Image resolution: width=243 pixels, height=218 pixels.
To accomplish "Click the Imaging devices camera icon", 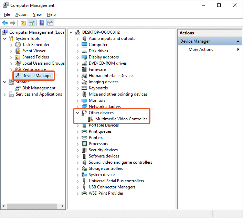I will click(84, 82).
